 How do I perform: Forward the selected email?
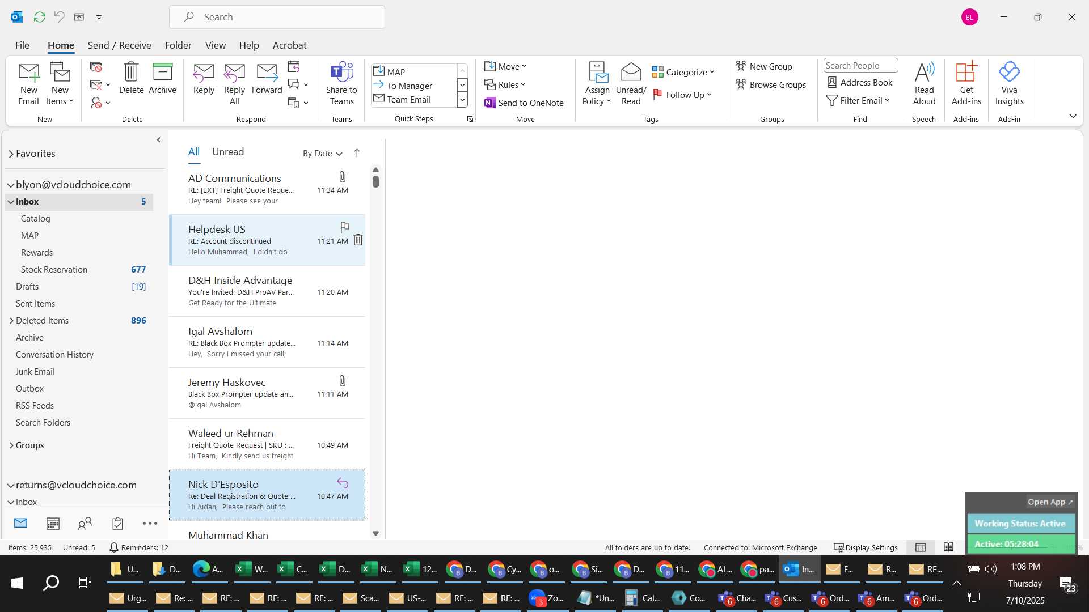tap(267, 78)
